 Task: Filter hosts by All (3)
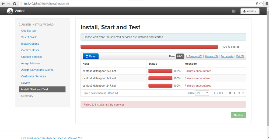180,56
